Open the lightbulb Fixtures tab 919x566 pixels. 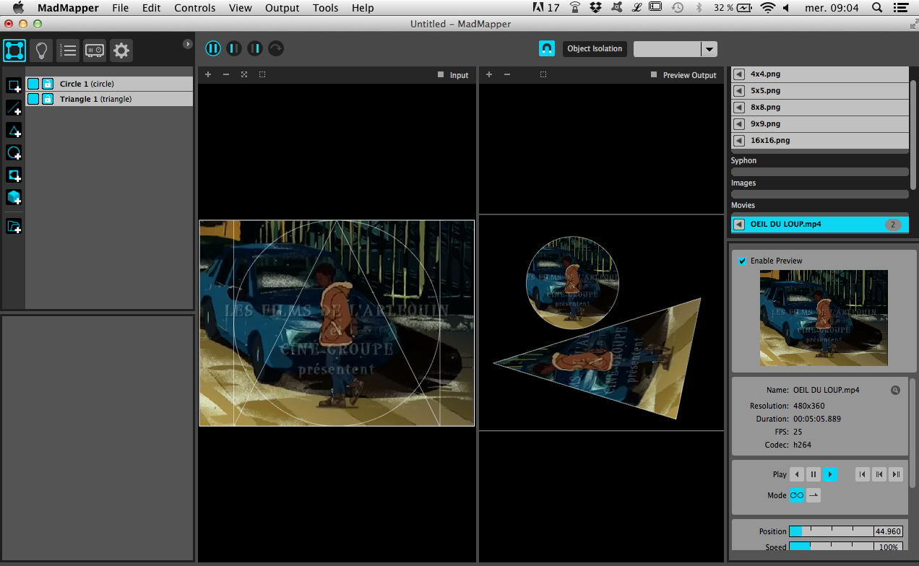click(42, 51)
